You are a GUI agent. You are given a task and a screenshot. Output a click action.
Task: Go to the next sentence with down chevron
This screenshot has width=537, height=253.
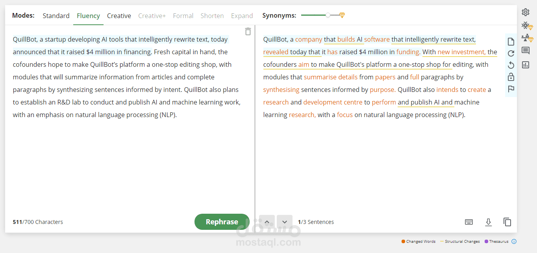click(x=284, y=222)
